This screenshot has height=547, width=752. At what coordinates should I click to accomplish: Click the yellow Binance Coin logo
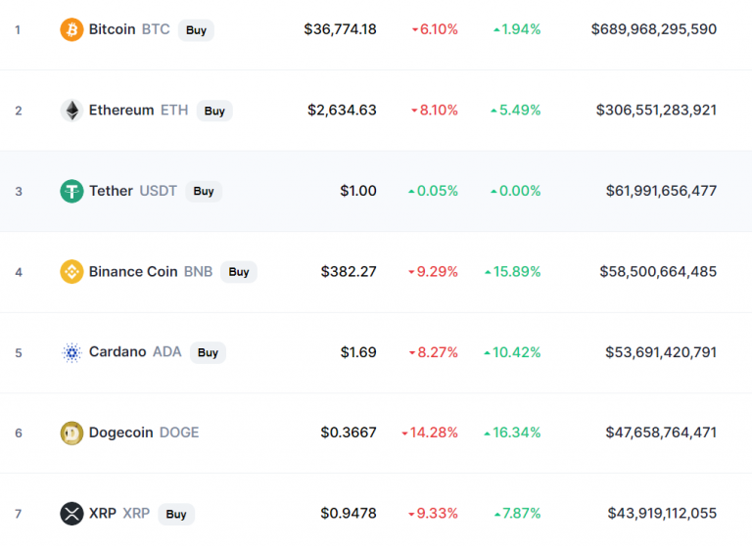71,272
